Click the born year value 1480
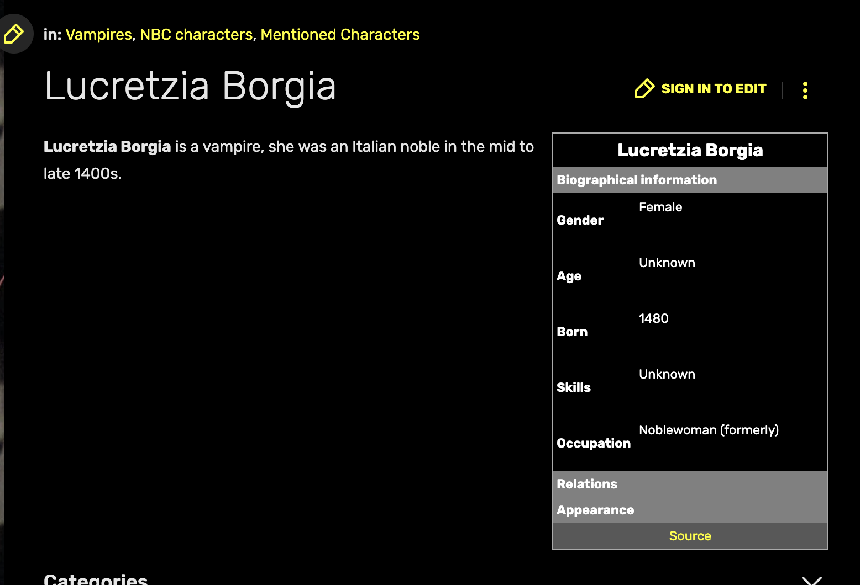The height and width of the screenshot is (585, 860). click(x=653, y=318)
